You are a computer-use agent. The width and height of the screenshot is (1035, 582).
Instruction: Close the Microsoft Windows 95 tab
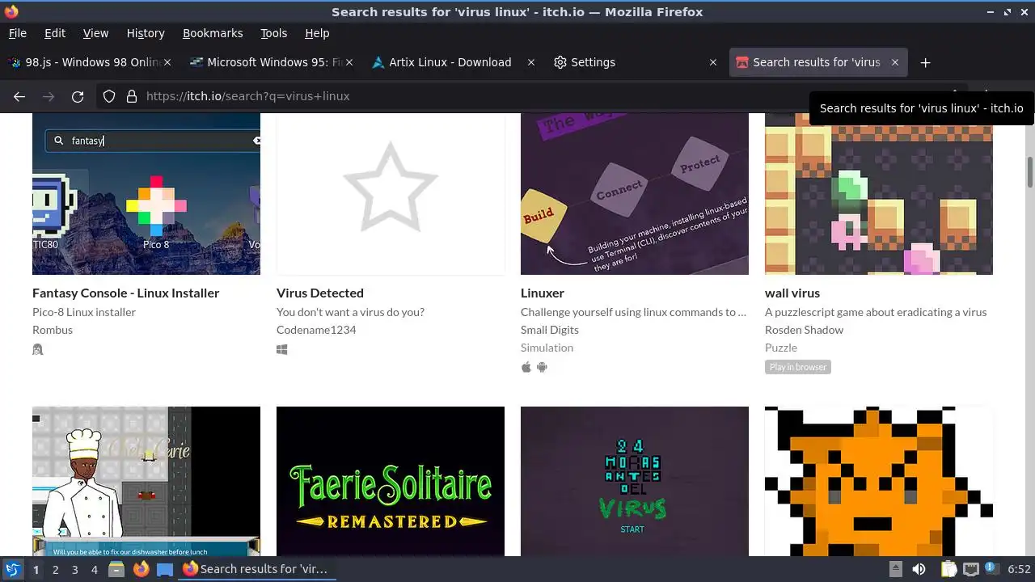pos(349,62)
